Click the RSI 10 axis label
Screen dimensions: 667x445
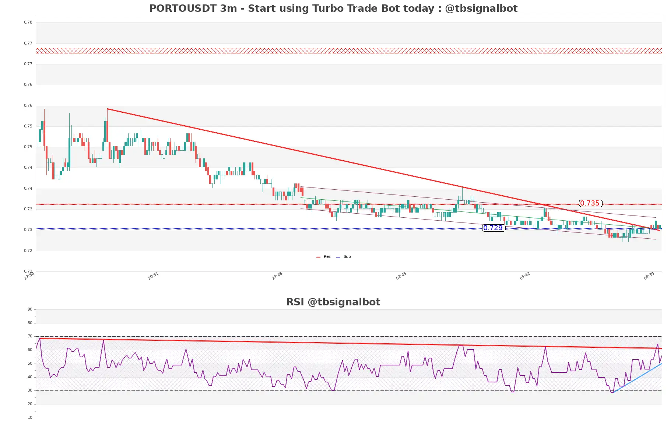(30, 418)
